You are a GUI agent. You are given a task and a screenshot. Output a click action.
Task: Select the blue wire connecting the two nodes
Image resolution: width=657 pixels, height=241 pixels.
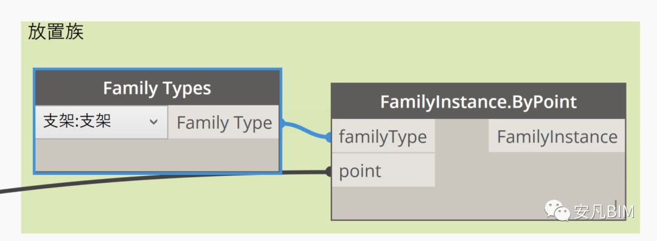305,129
